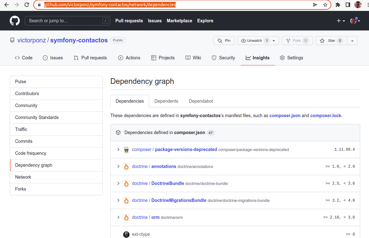Click the composer avatar icon

pos(126,149)
